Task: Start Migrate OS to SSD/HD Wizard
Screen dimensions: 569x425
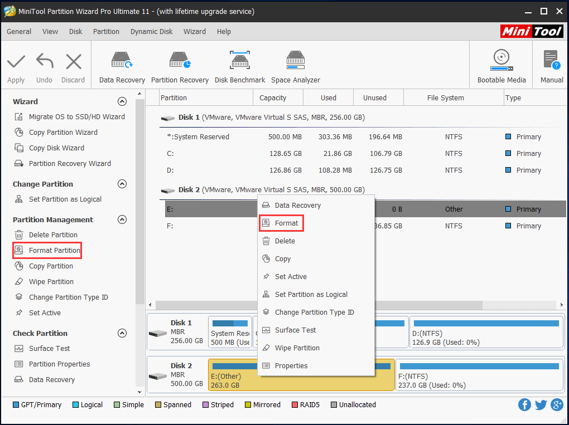Action: pos(69,116)
